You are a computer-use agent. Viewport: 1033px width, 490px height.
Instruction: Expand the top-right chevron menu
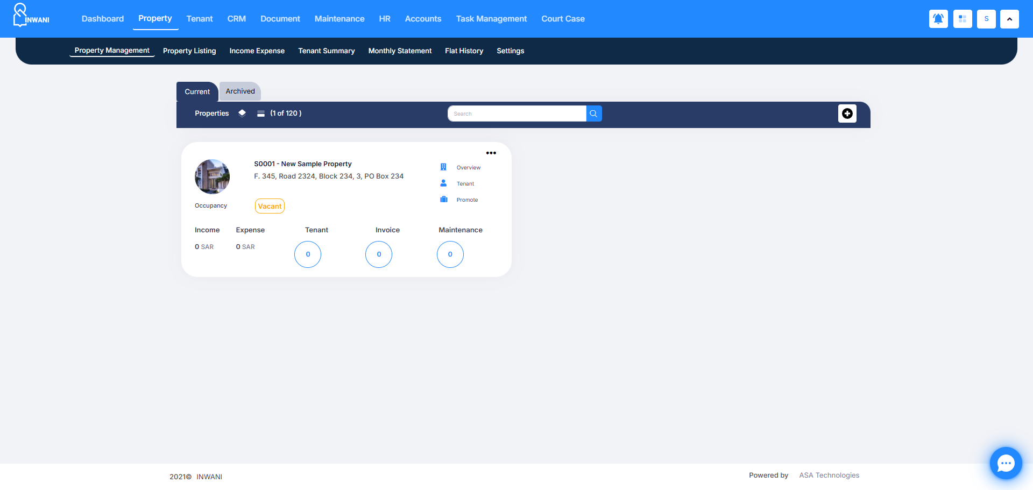click(x=1009, y=19)
